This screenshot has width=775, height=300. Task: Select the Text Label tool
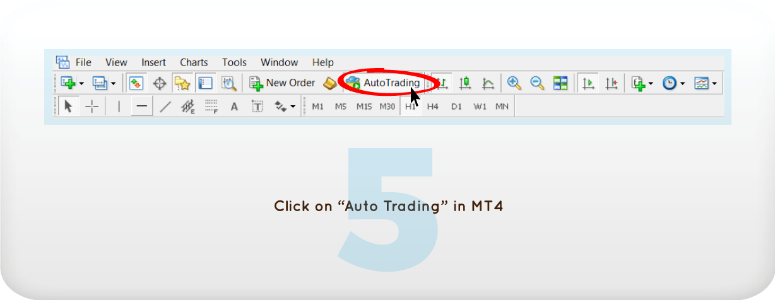pos(257,107)
